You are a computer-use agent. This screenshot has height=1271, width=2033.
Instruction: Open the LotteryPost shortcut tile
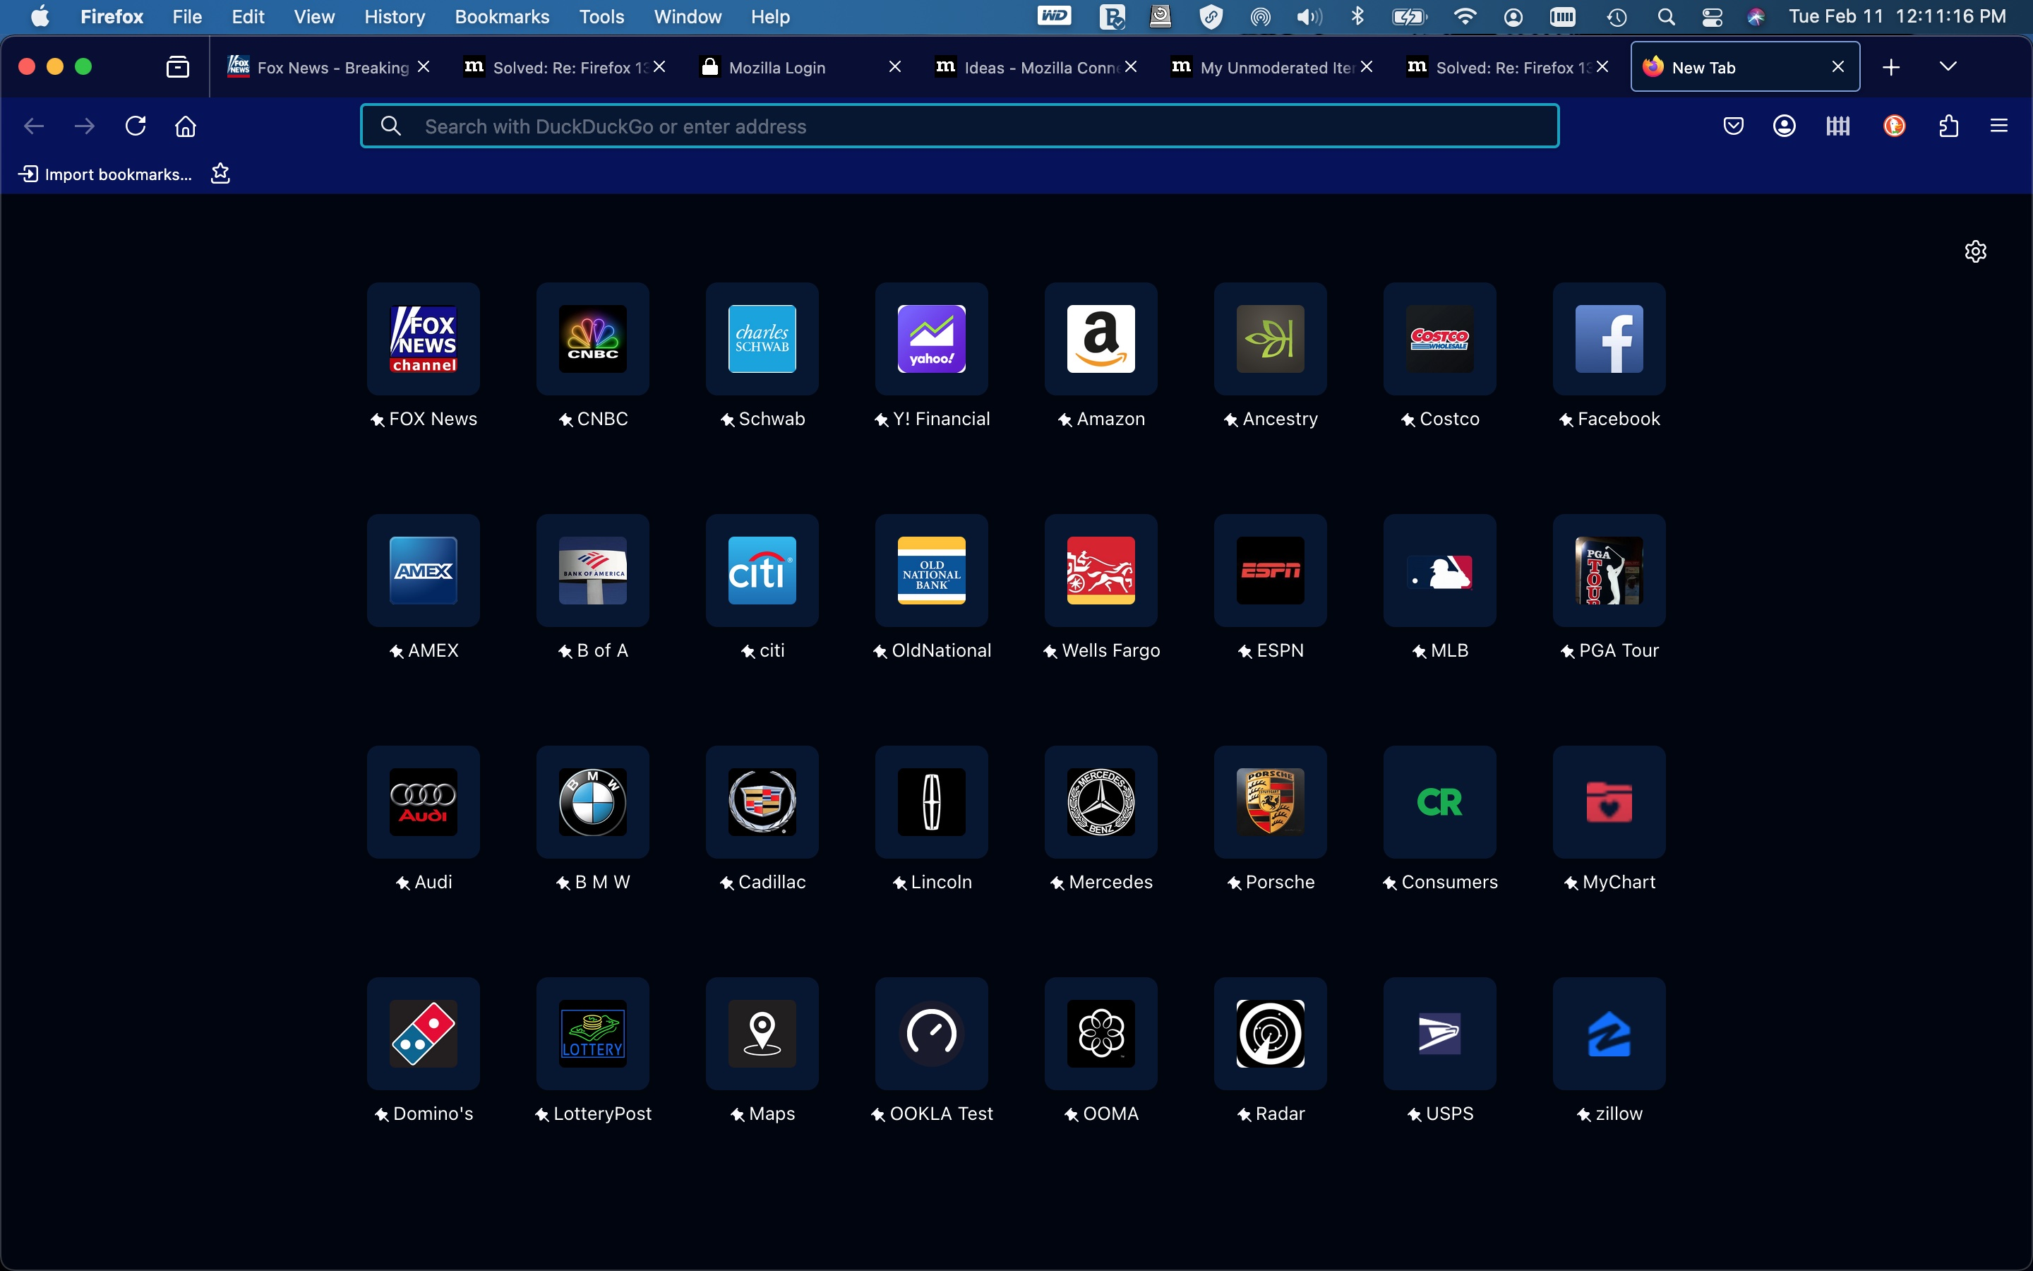(592, 1034)
